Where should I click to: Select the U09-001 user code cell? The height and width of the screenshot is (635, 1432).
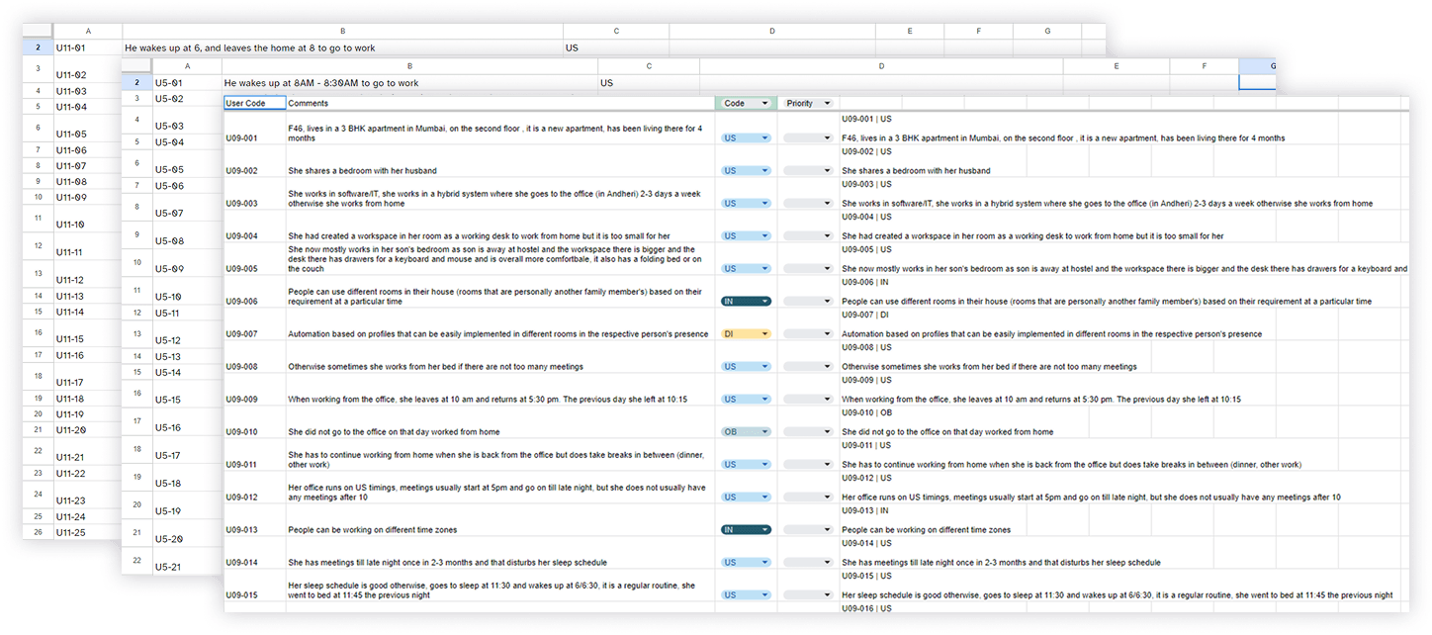pyautogui.click(x=255, y=129)
